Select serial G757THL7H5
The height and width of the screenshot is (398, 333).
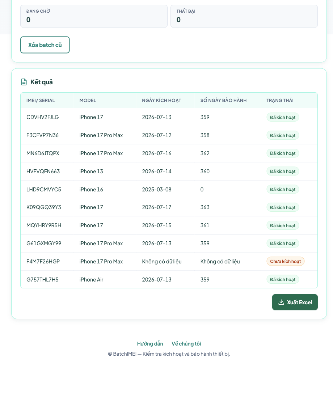click(x=42, y=279)
